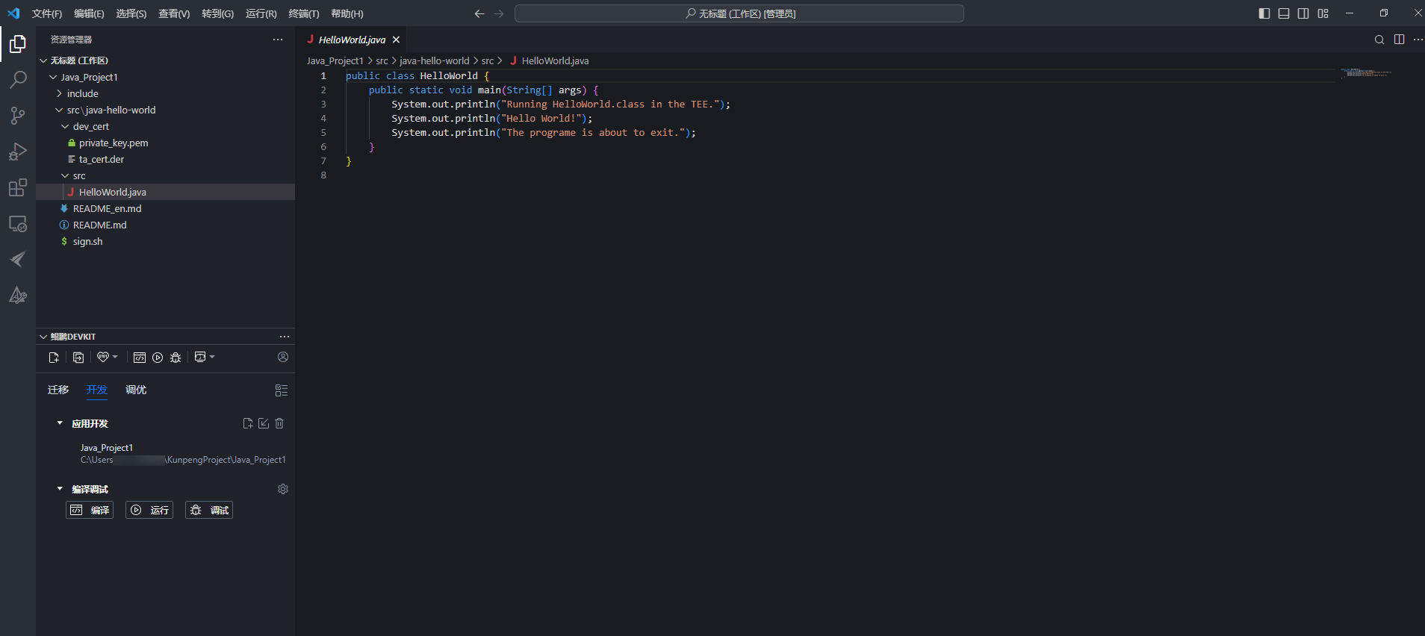
Task: Go forward using the right arrow
Action: tap(499, 13)
